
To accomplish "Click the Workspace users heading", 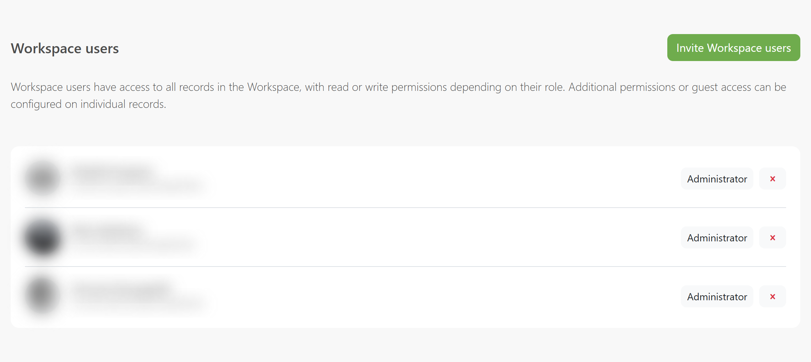I will [x=65, y=48].
